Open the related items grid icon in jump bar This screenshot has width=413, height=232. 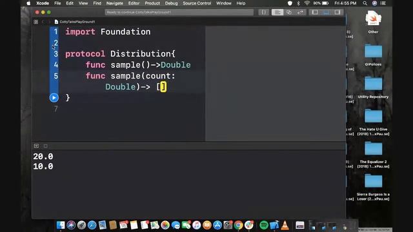point(36,22)
